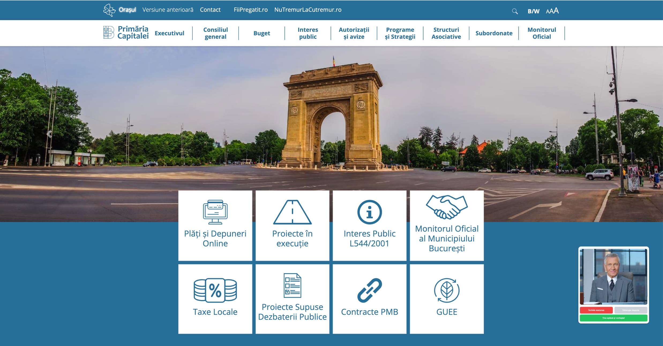Select the leaf recycle icon for GUEE

click(x=446, y=290)
